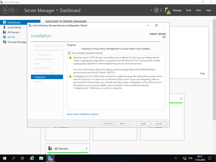Viewport: 216px width, 162px height.
Task: Open taskbar search magnifier
Action: (x=14, y=158)
